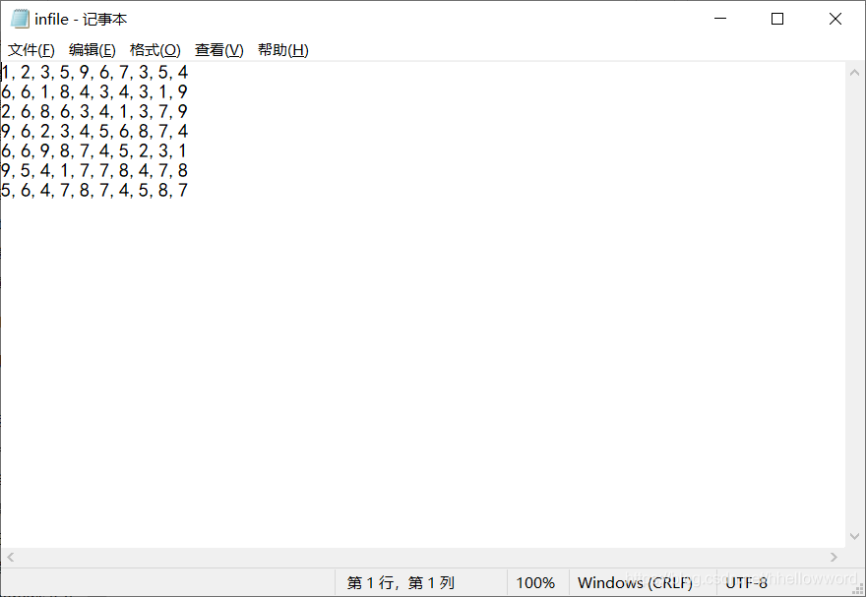Click the vertical scrollbar up arrow
This screenshot has height=597, width=866.
[855, 71]
